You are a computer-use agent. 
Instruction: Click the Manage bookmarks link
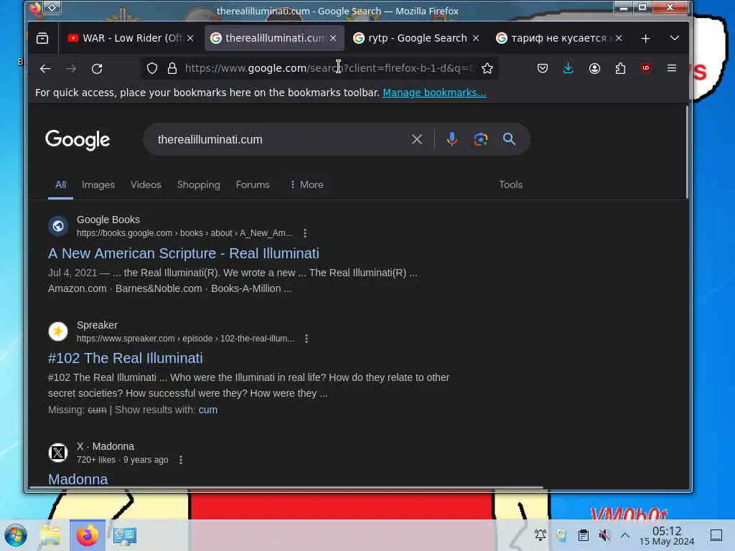pyautogui.click(x=434, y=93)
